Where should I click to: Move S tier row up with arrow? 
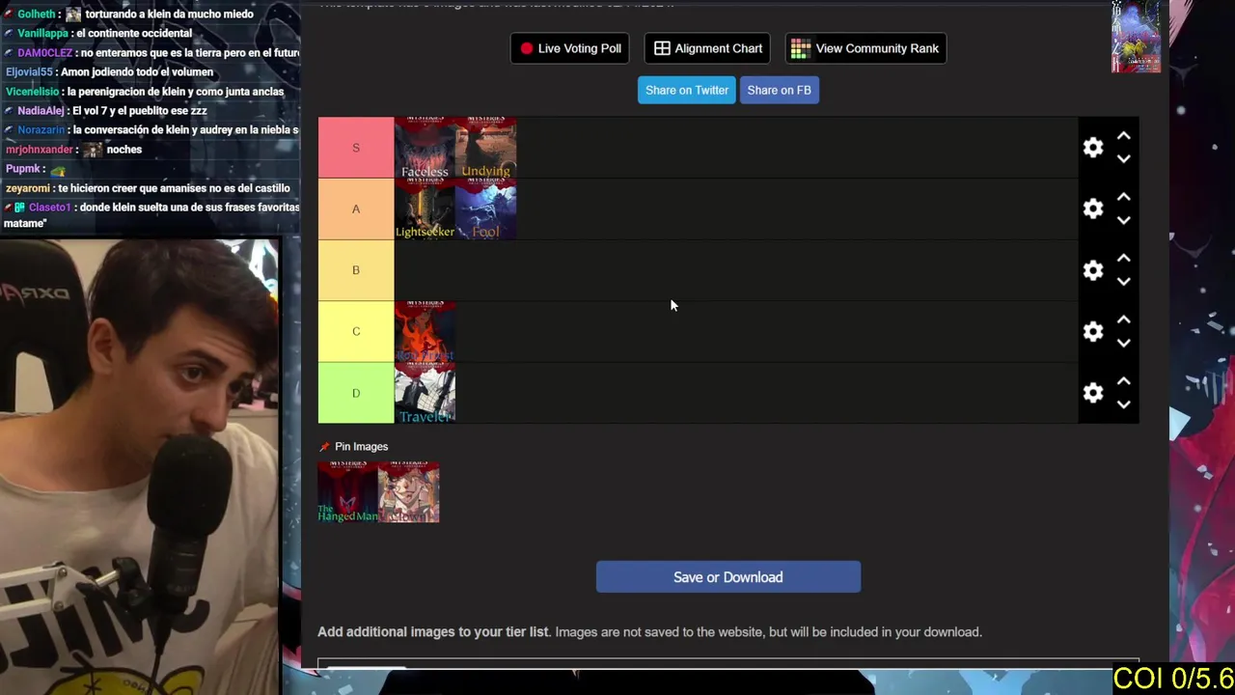point(1123,136)
